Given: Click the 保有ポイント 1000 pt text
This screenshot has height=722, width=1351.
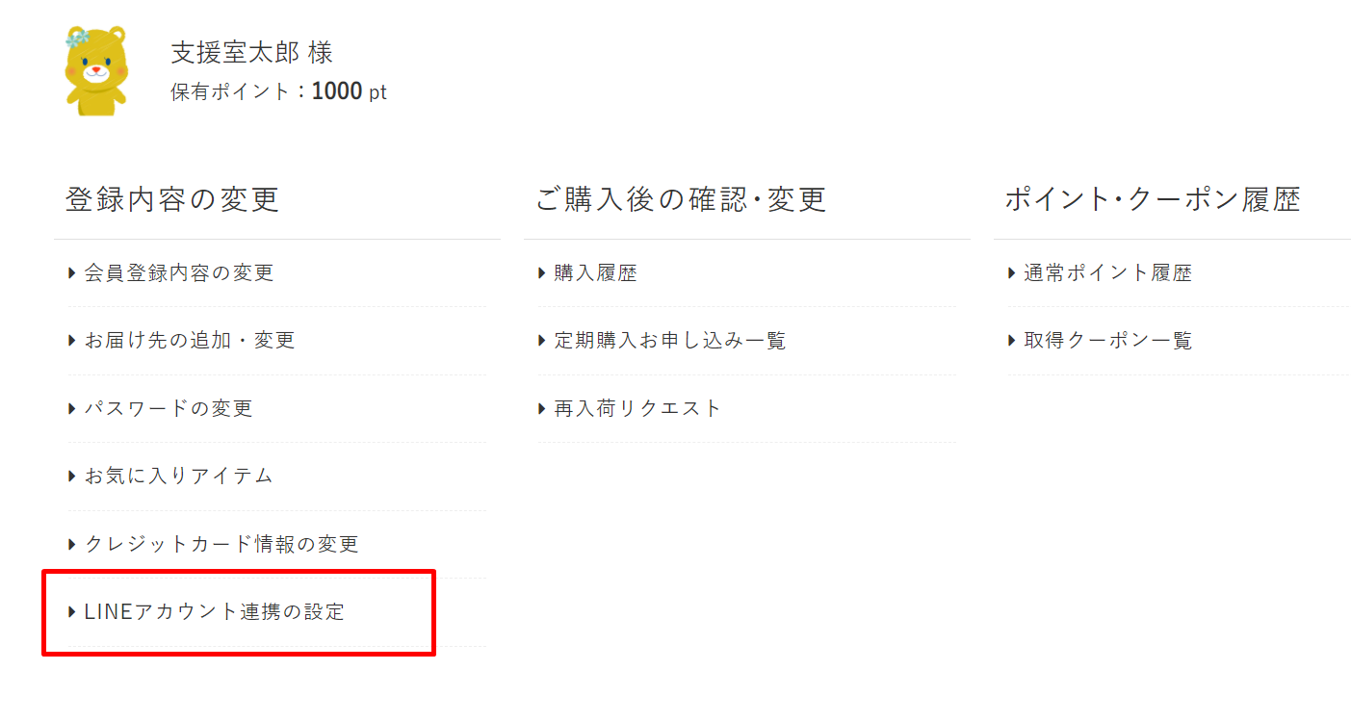Looking at the screenshot, I should click(279, 92).
